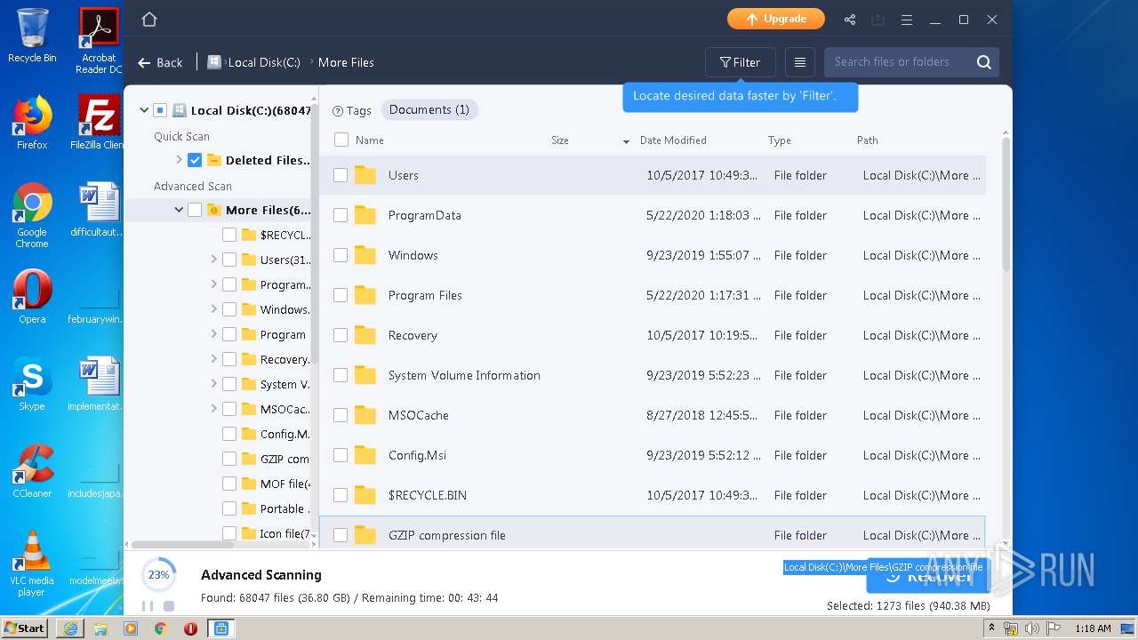Check the Program Files row checkbox
Screen dimensions: 1138x640
[x=341, y=295]
